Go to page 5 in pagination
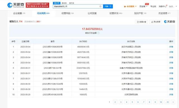Viewport: 179px width, 108px height. click(132, 102)
